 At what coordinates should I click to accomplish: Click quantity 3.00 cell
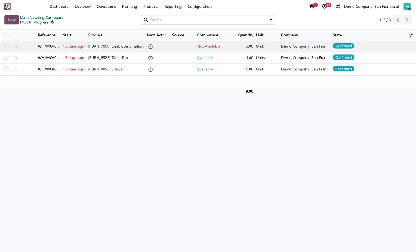click(250, 46)
